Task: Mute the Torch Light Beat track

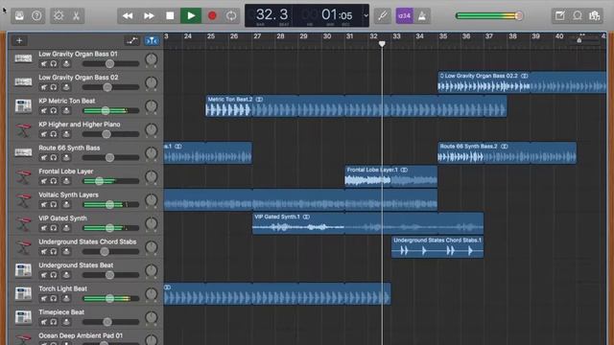Action: pos(43,298)
